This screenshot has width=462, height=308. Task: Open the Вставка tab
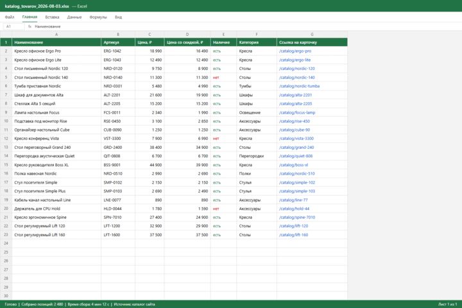(x=52, y=17)
